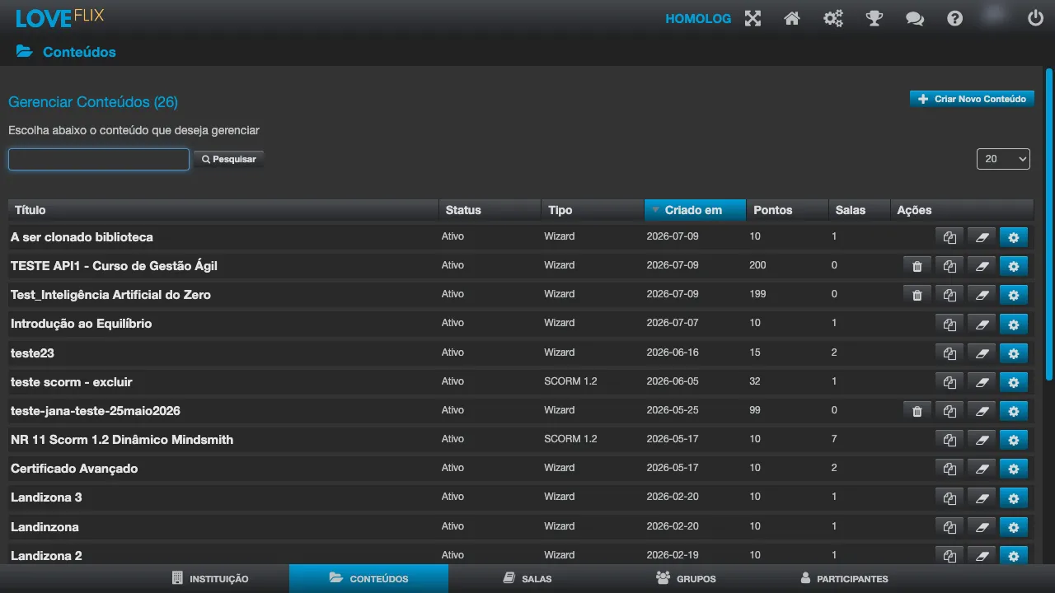
Task: Focus the content search input field
Action: point(99,159)
